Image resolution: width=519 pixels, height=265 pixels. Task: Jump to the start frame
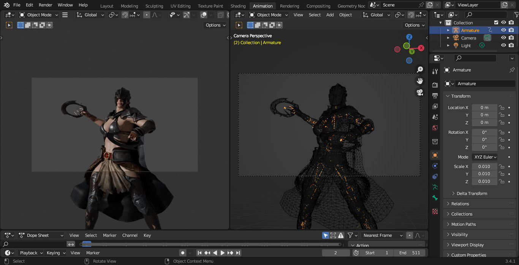tap(199, 253)
